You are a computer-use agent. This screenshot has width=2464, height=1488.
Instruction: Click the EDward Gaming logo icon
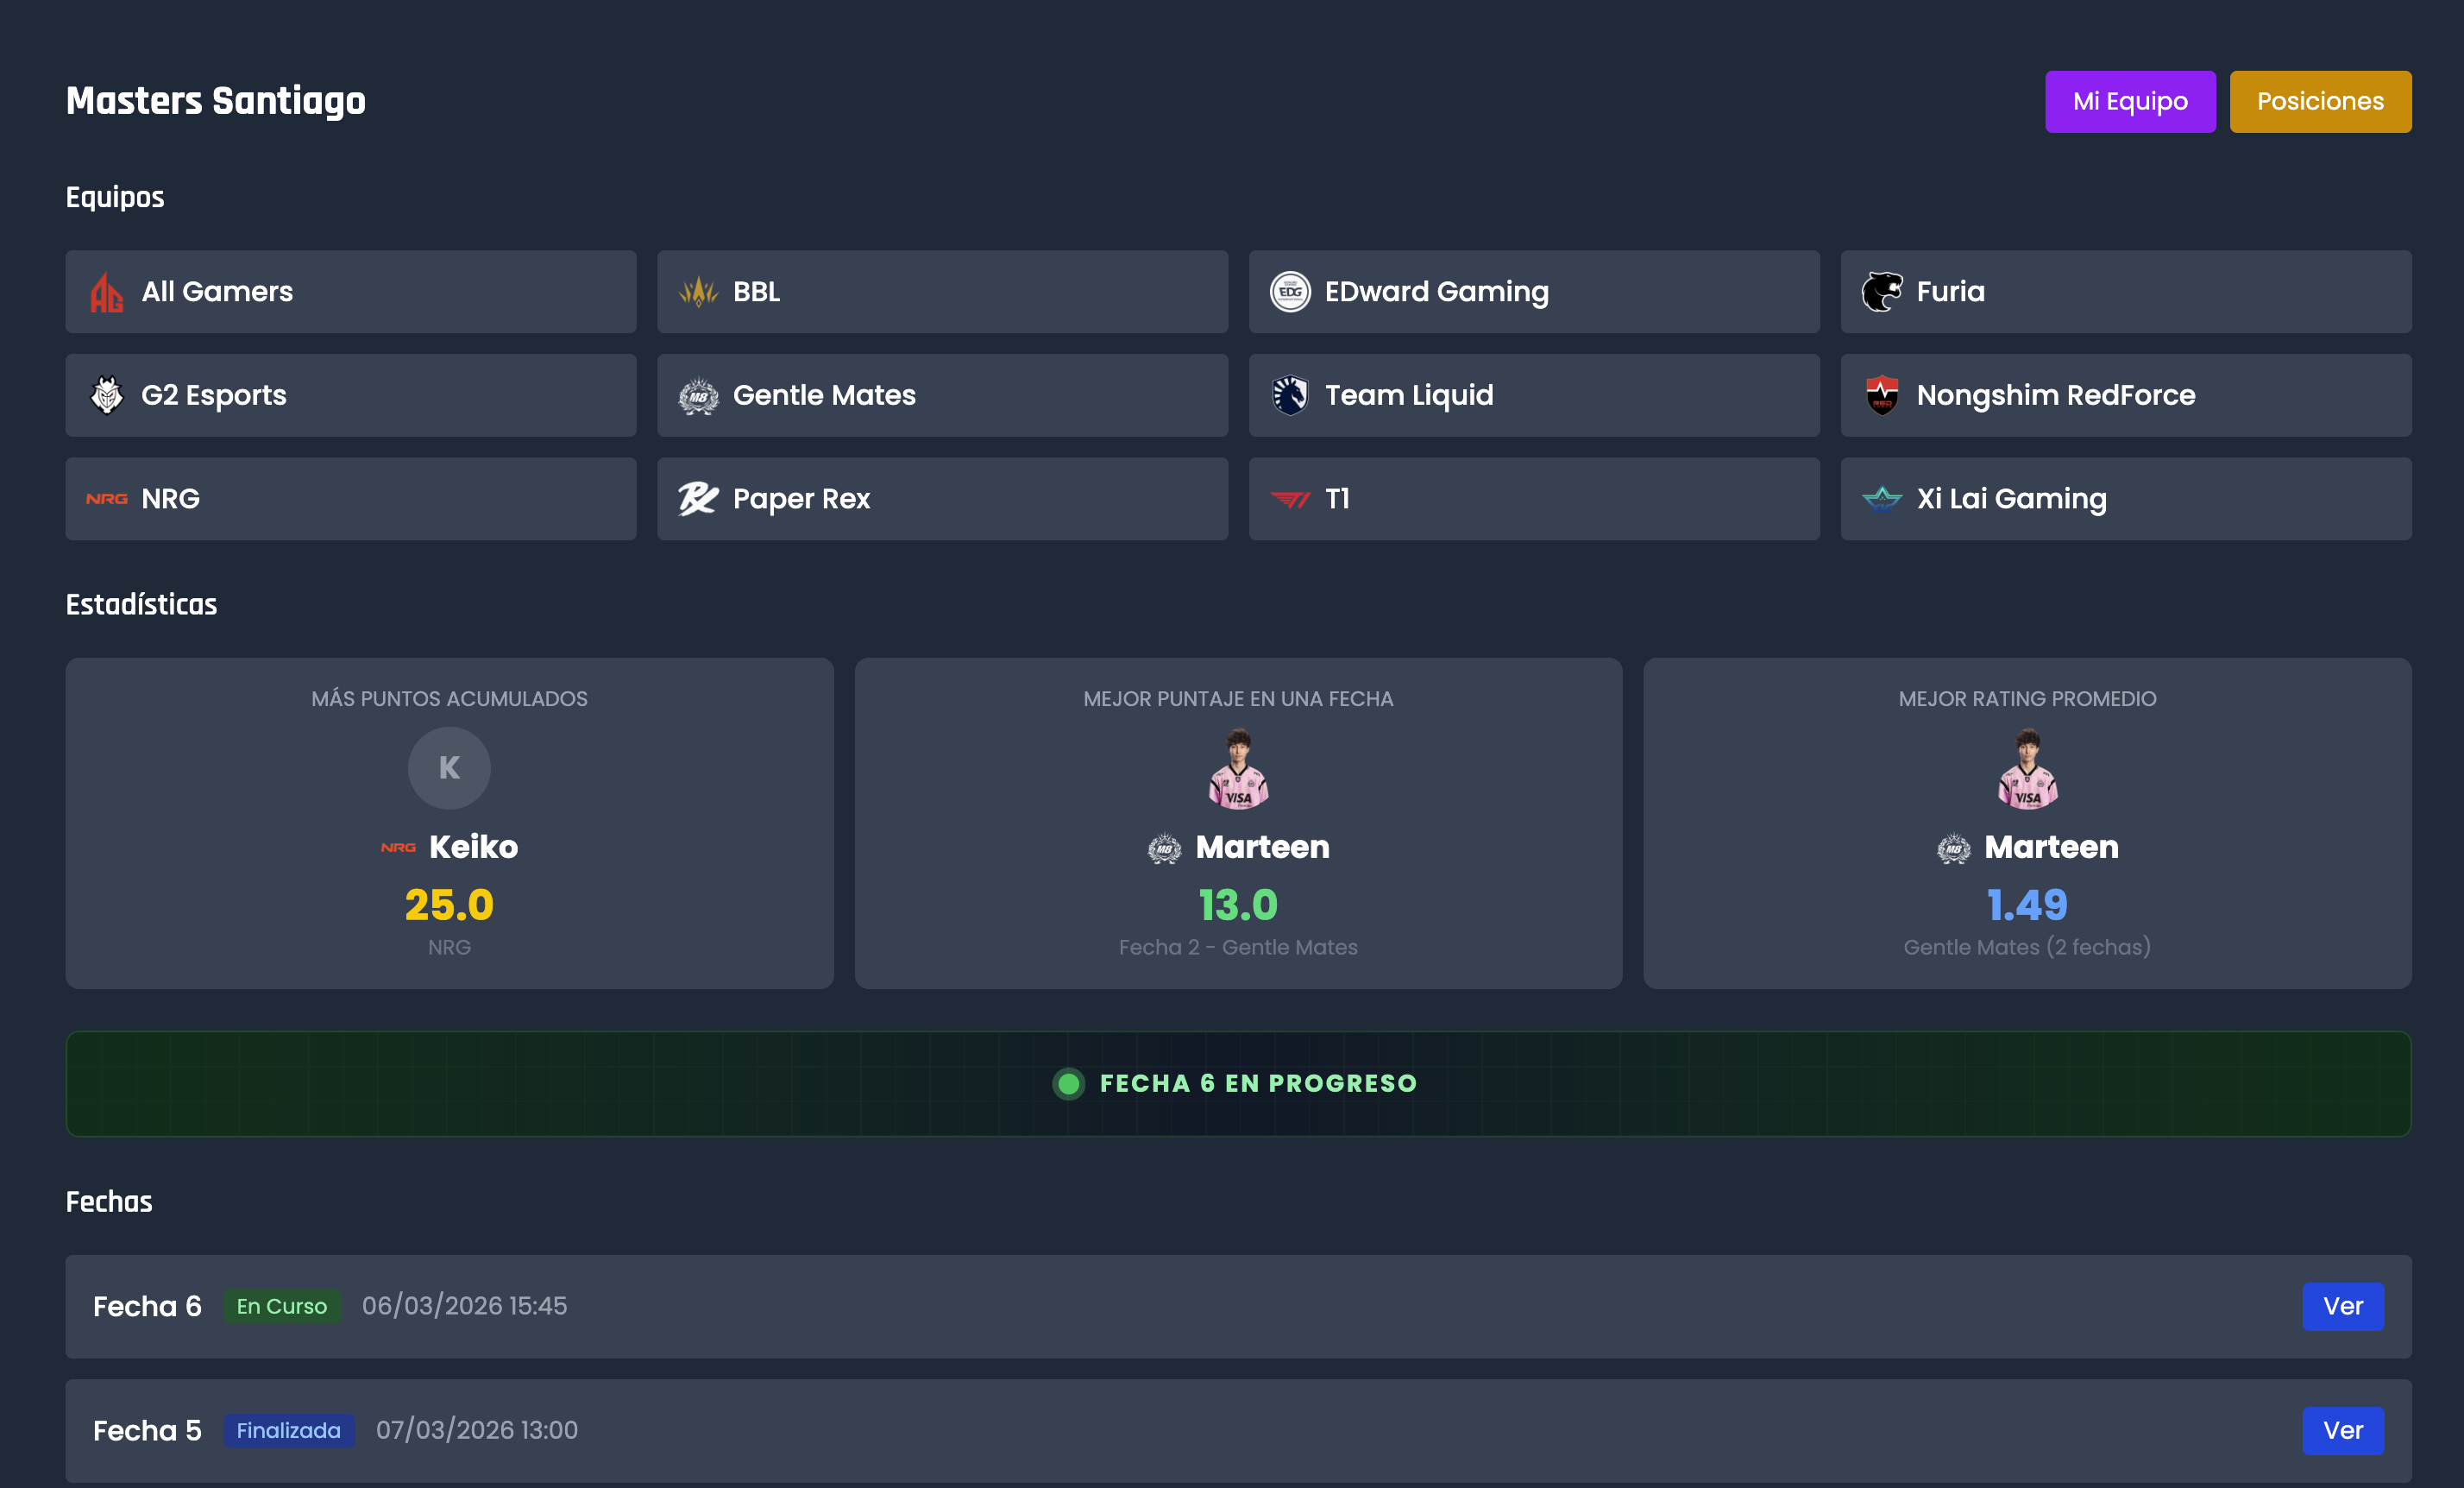1289,293
